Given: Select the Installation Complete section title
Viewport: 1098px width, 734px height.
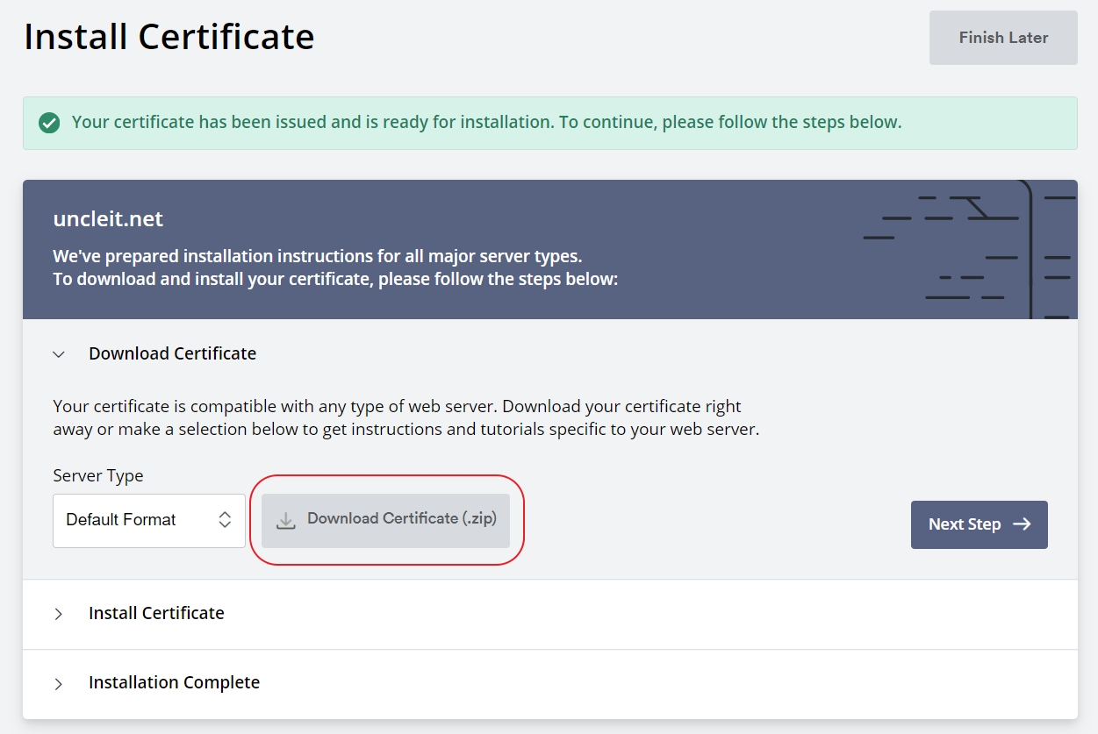Looking at the screenshot, I should (174, 682).
